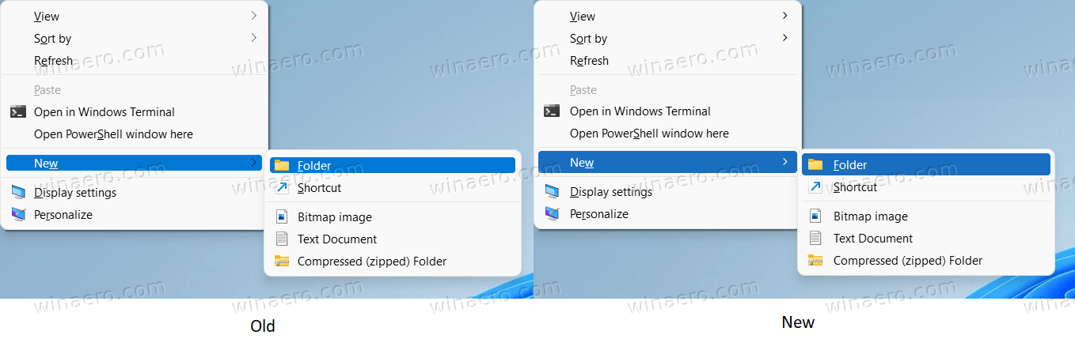Expand the red Sort by arrow in the New menu
Screen dimensions: 1075x350
pyautogui.click(x=784, y=38)
